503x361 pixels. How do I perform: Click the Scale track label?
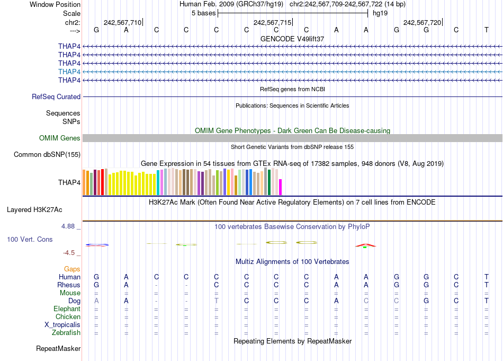(71, 13)
